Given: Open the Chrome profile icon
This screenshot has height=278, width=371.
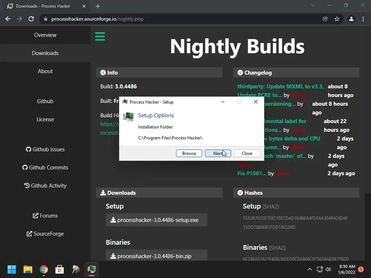Looking at the screenshot, I should tap(351, 19).
